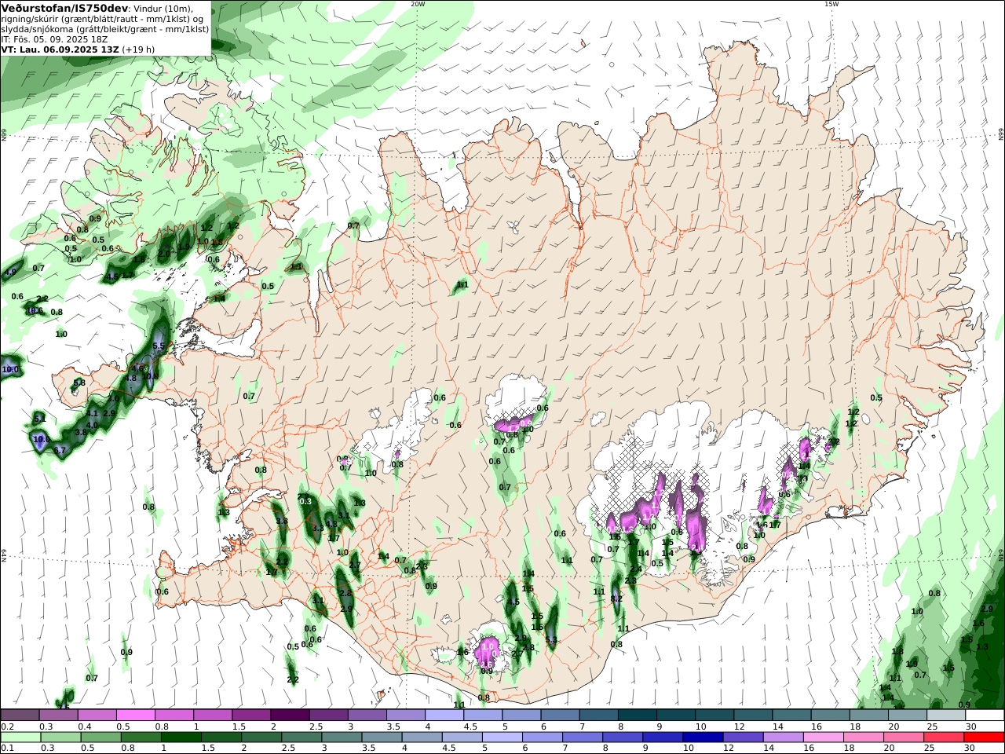Pick the pink swatch between 18 and 20 on the green scale
The width and height of the screenshot is (1005, 754).
(863, 738)
